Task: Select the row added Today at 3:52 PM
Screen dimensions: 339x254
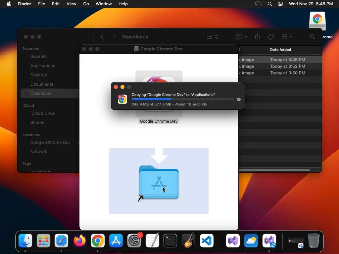Action: tap(280, 66)
